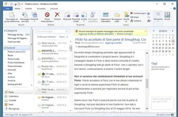
Task: Collapse the Categorie tree section
Action: [5, 31]
